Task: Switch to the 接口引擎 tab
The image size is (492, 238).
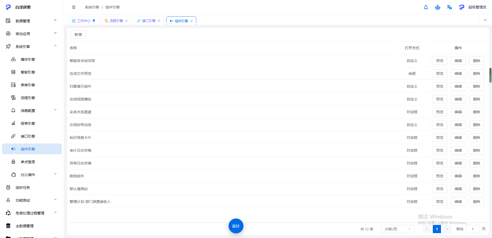Action: (x=149, y=21)
